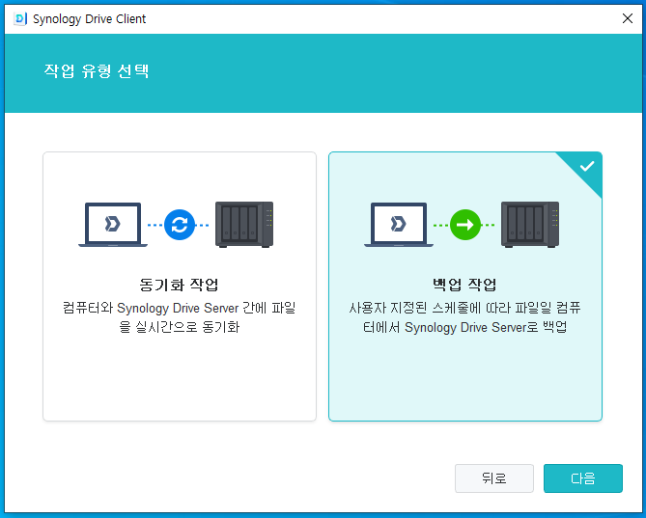Click the NAS server icon in backup task card
The image size is (646, 518).
click(530, 225)
